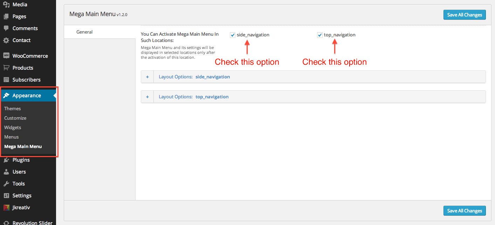Click the Users person icon
The height and width of the screenshot is (225, 495).
click(6, 172)
